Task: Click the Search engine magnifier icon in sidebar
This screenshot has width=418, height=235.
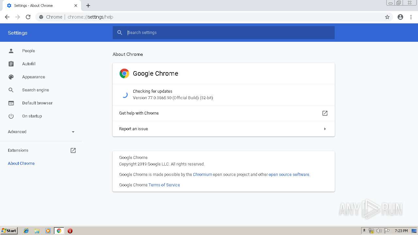Action: [11, 90]
